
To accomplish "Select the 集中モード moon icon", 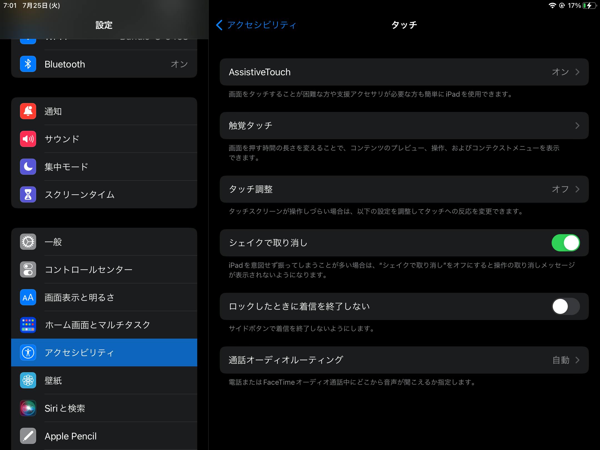I will tap(28, 167).
